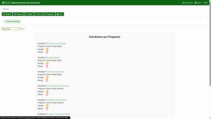Open the Todos tab

pos(39,14)
